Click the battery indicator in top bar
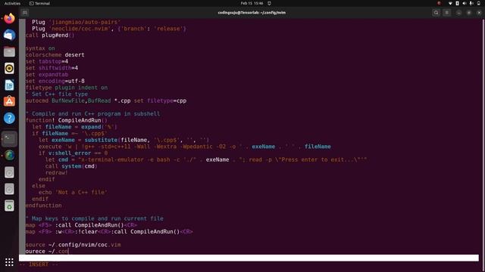 click(x=457, y=3)
